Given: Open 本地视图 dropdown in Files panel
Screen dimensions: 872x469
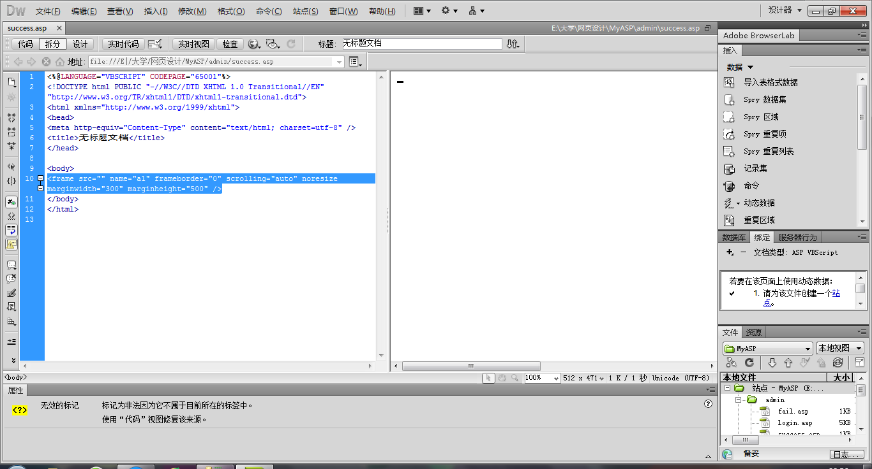Looking at the screenshot, I should click(x=840, y=349).
